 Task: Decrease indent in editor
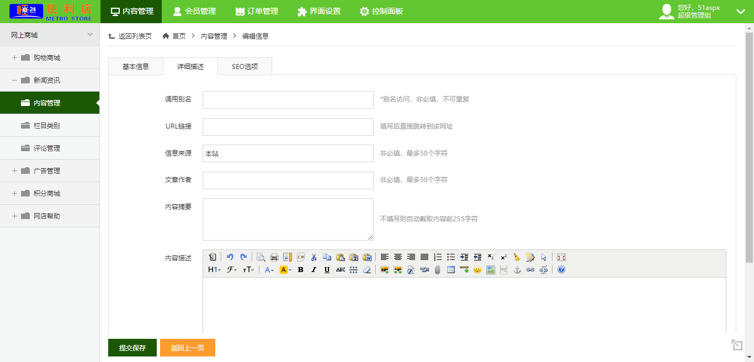coord(477,257)
